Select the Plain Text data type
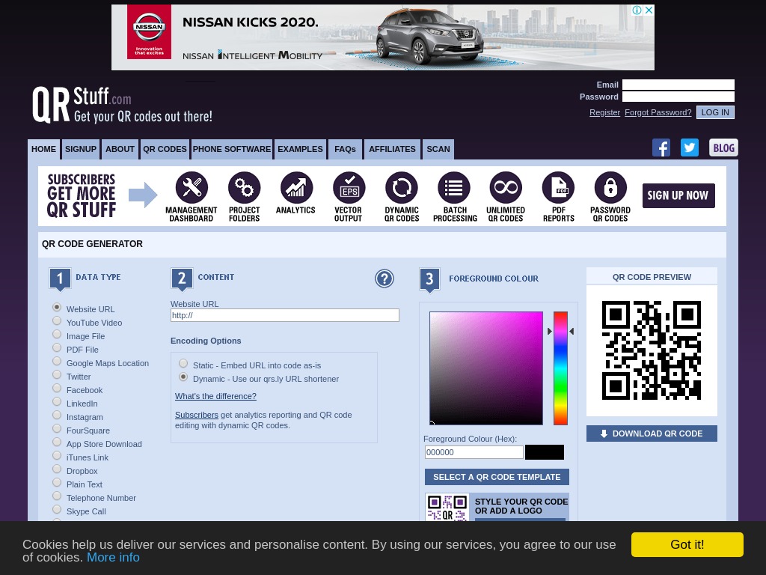The width and height of the screenshot is (766, 575). pyautogui.click(x=57, y=483)
